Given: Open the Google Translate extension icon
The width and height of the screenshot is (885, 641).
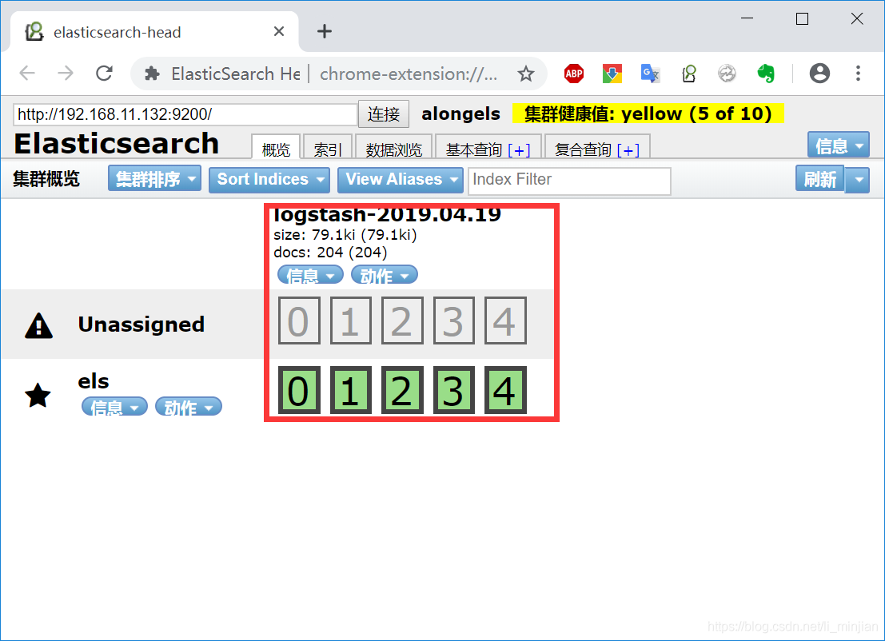Looking at the screenshot, I should pos(650,74).
